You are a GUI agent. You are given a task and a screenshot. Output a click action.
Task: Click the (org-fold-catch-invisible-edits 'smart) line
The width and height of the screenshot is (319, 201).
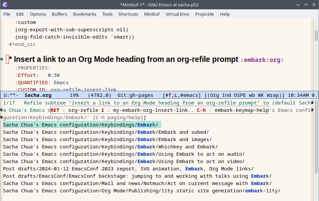pyautogui.click(x=74, y=37)
